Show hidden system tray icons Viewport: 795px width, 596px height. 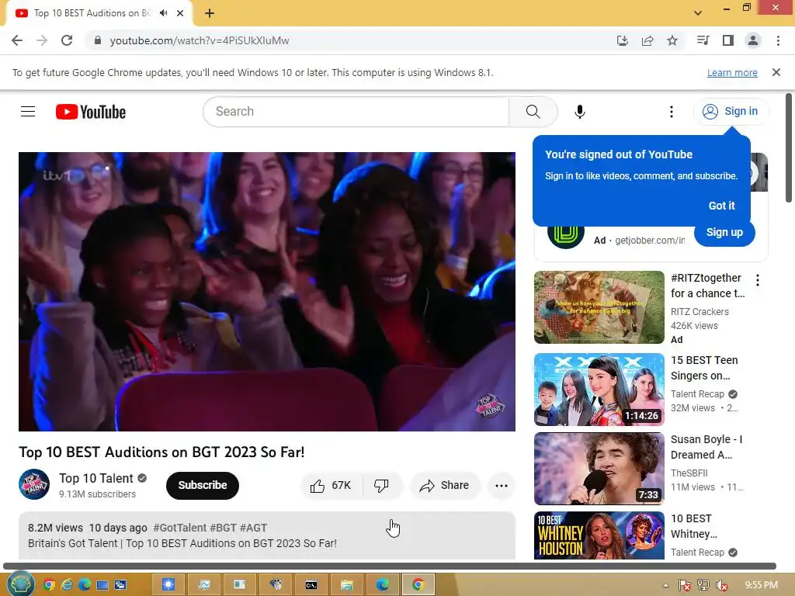point(665,585)
